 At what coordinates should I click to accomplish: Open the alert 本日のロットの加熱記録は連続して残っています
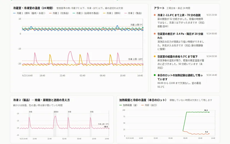[185, 81]
